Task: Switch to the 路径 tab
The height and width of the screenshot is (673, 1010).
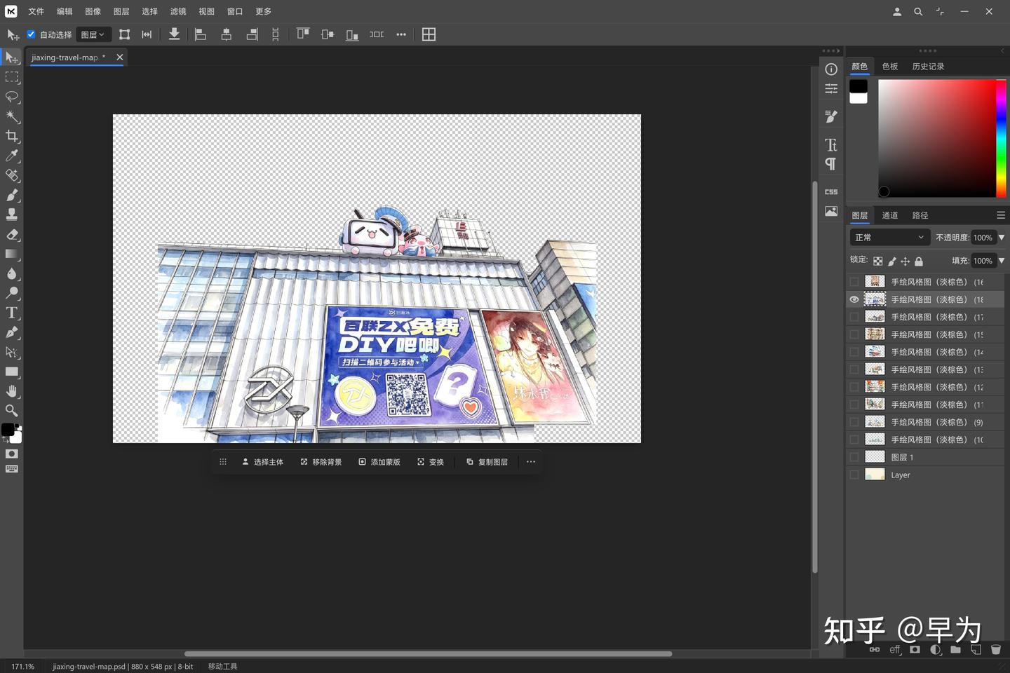Action: point(920,215)
